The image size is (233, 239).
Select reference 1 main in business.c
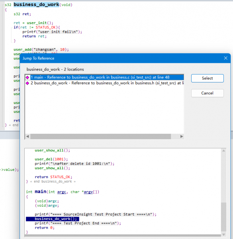pos(104,77)
